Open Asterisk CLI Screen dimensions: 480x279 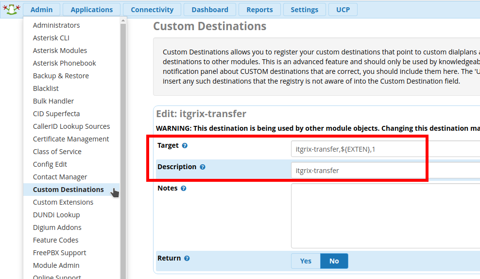pyautogui.click(x=51, y=38)
